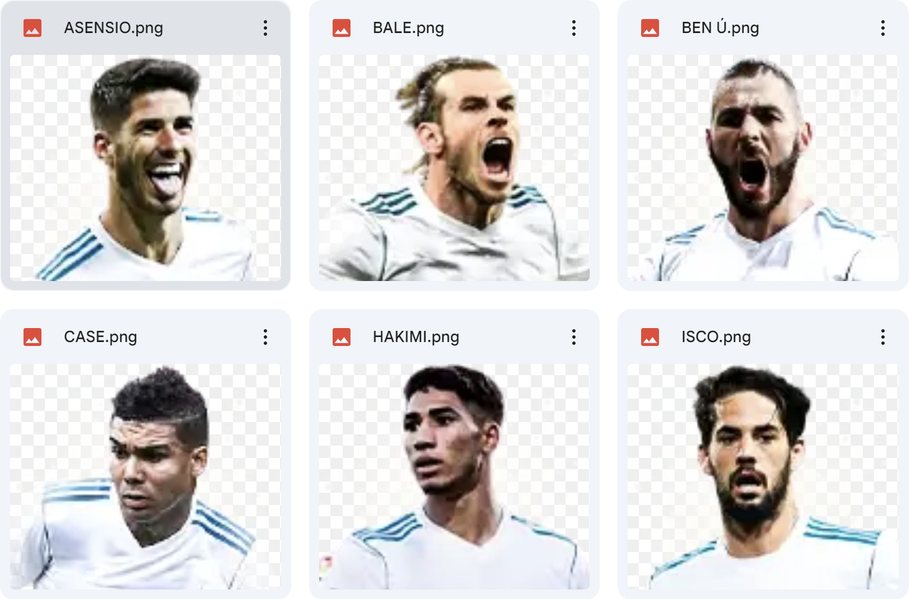Click the HAKIMI.png file name
This screenshot has width=911, height=599.
(x=416, y=337)
